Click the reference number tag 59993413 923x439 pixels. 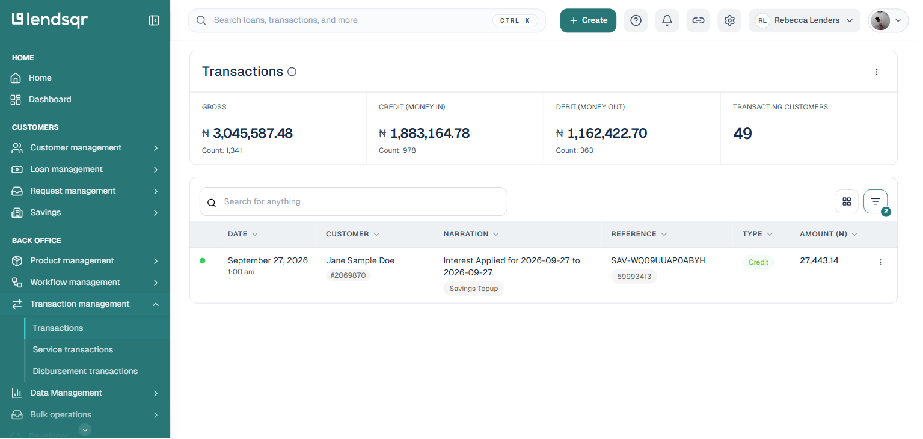click(x=634, y=277)
